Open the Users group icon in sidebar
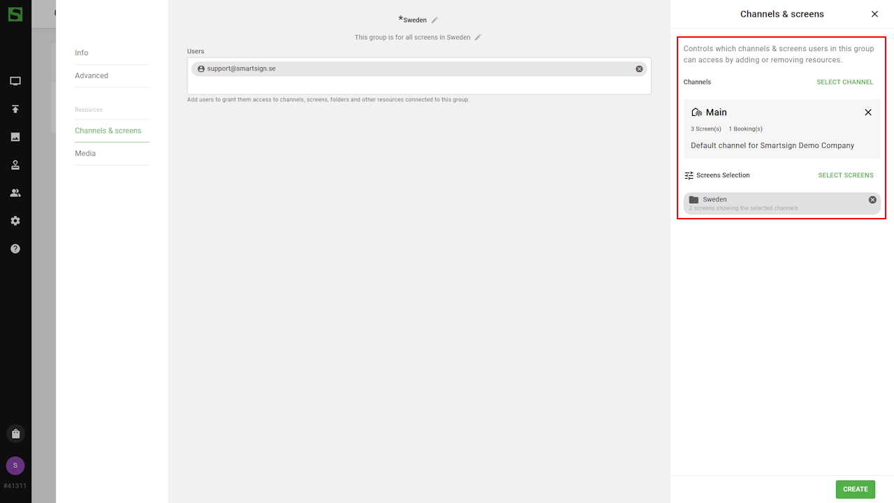The image size is (894, 503). [15, 193]
